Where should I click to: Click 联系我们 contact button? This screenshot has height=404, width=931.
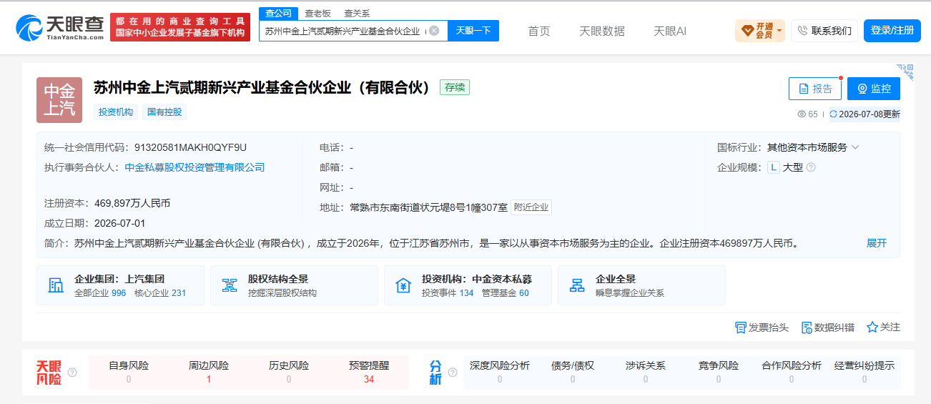click(824, 31)
